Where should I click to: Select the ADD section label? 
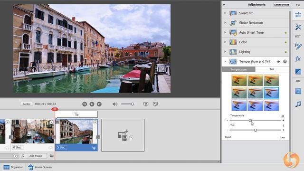pos(298,81)
